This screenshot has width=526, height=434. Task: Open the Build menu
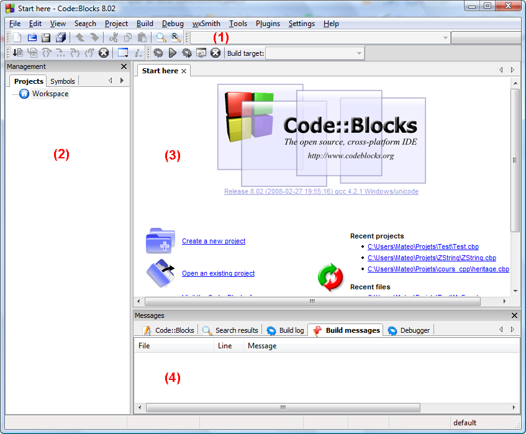click(x=145, y=24)
